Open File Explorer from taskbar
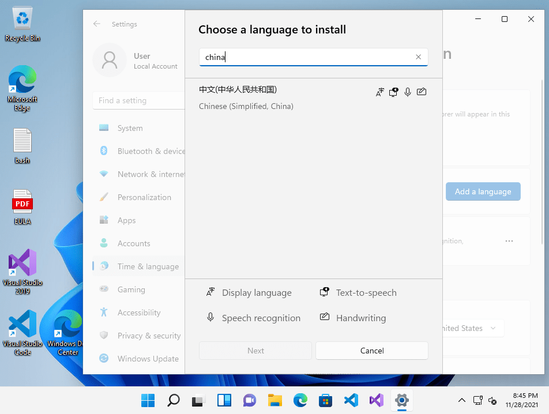549x414 pixels. 275,400
